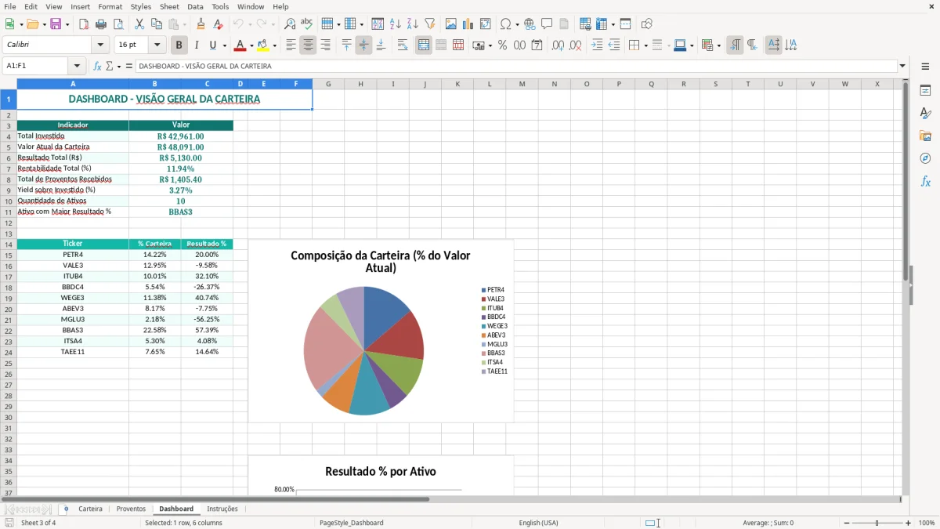Viewport: 940px width, 529px height.
Task: Cut selection with scissors icon
Action: tap(139, 24)
